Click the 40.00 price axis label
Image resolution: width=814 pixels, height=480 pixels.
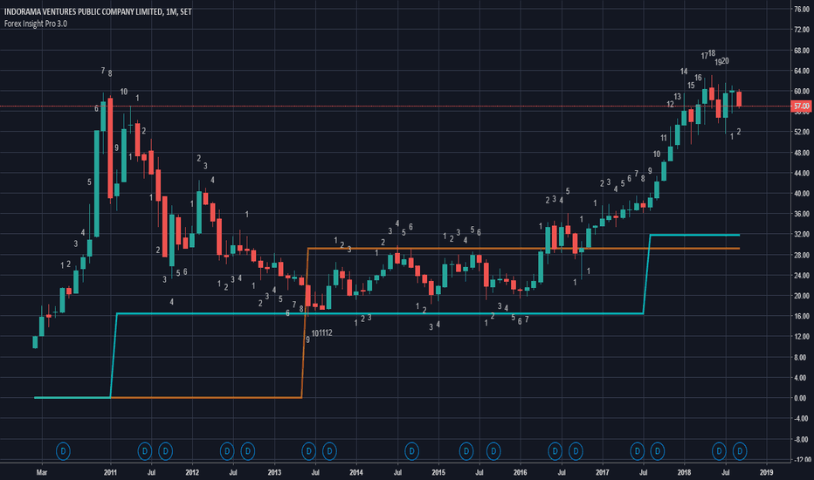(802, 193)
